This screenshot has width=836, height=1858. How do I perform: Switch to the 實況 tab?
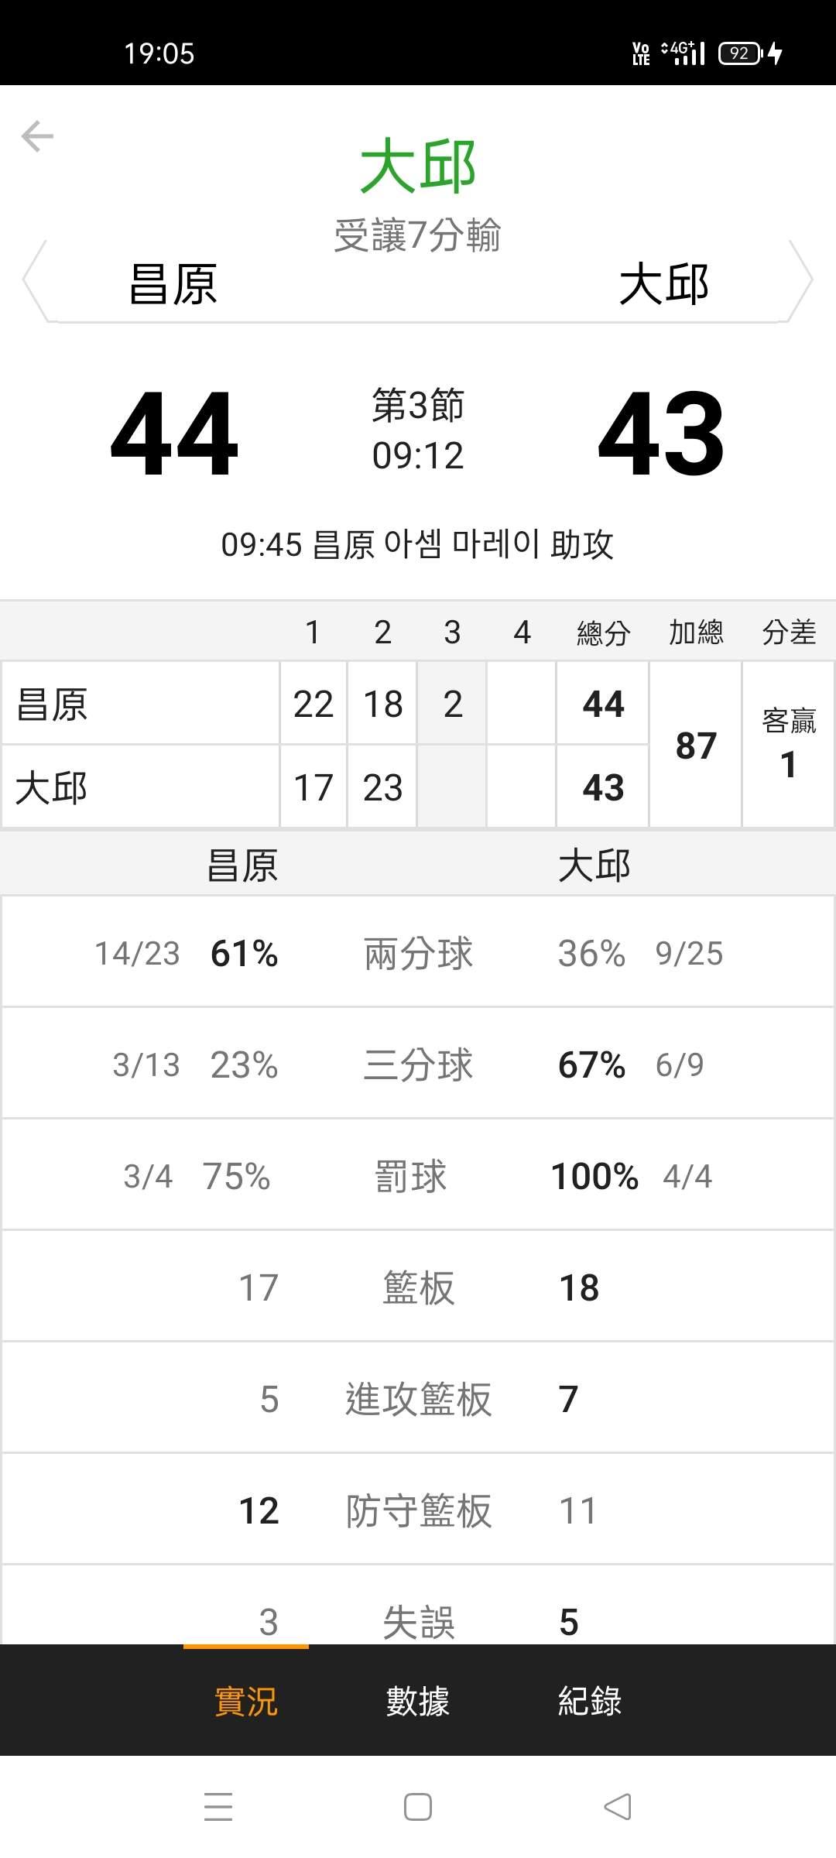245,1701
